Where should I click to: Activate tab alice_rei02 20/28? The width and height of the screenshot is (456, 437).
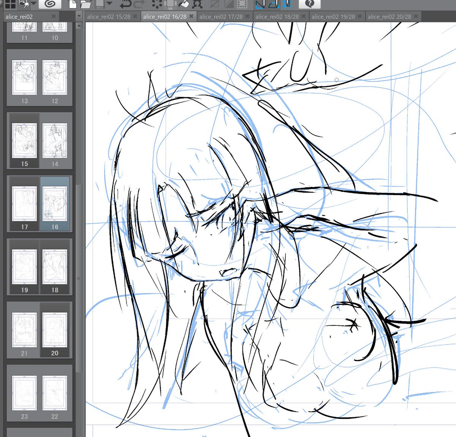tap(389, 17)
